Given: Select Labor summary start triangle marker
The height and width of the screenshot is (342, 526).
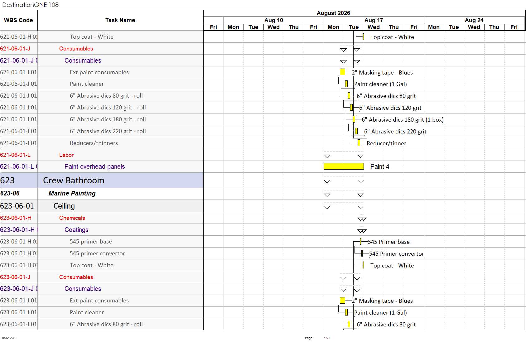Looking at the screenshot, I should (327, 156).
